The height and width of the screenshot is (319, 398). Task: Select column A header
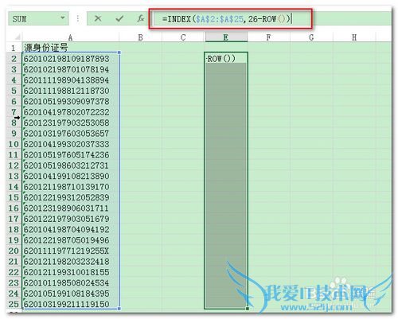(71, 37)
